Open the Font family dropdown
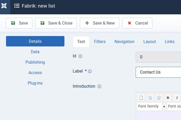The width and height of the screenshot is (181, 120). pos(151,106)
